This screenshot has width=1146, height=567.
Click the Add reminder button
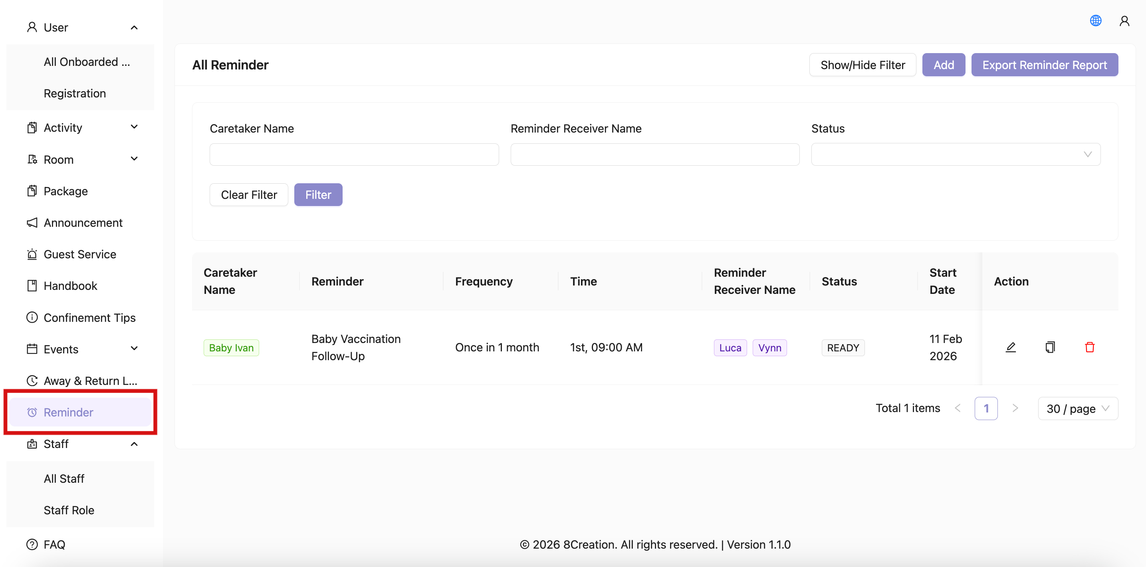(943, 65)
